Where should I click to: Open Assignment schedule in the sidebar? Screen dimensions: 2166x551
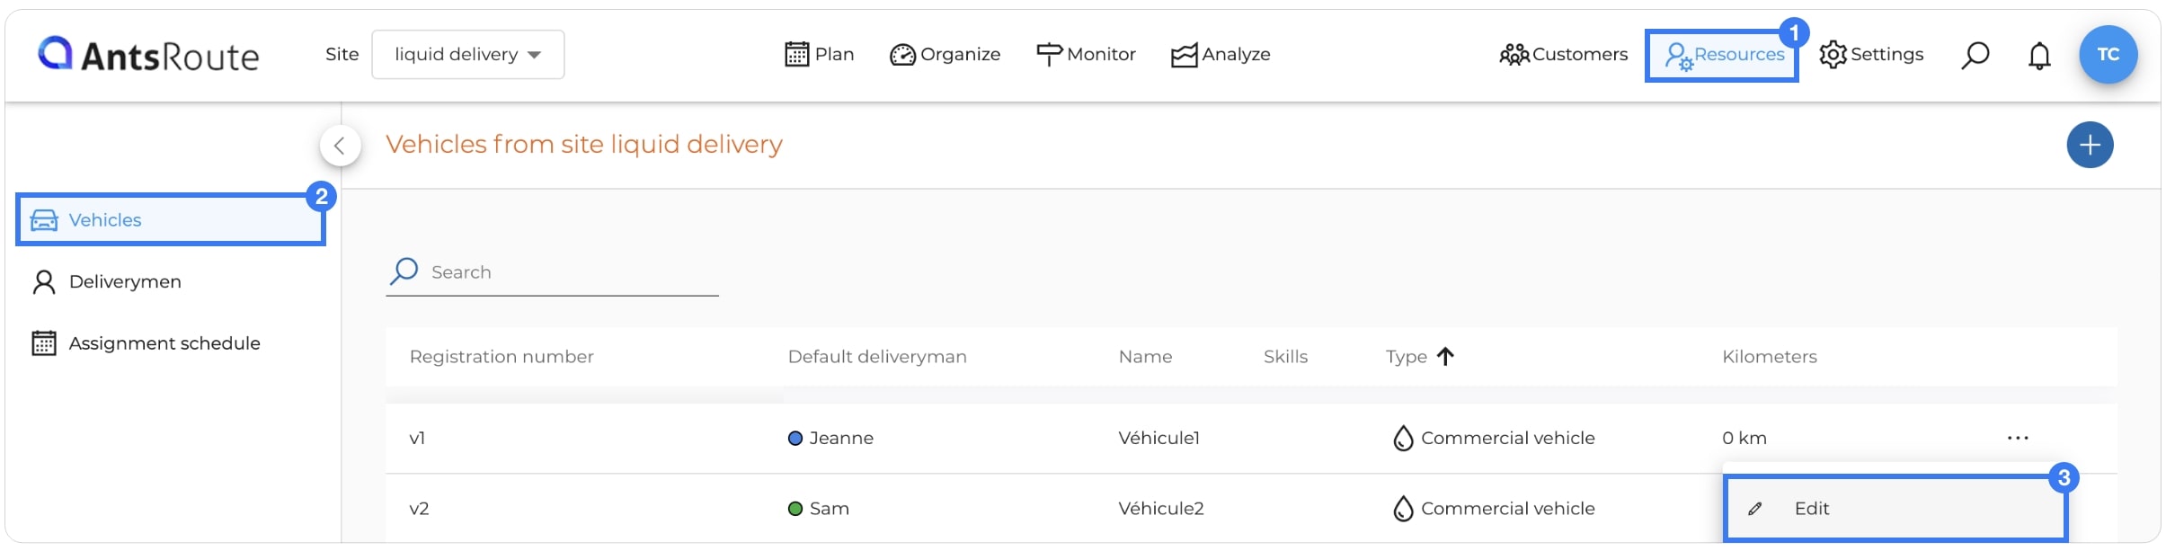tap(146, 343)
